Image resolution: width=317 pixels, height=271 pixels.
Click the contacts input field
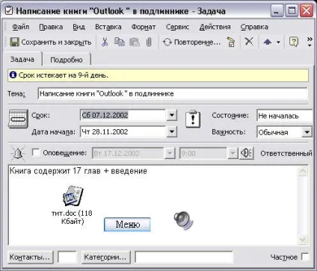tap(67, 257)
